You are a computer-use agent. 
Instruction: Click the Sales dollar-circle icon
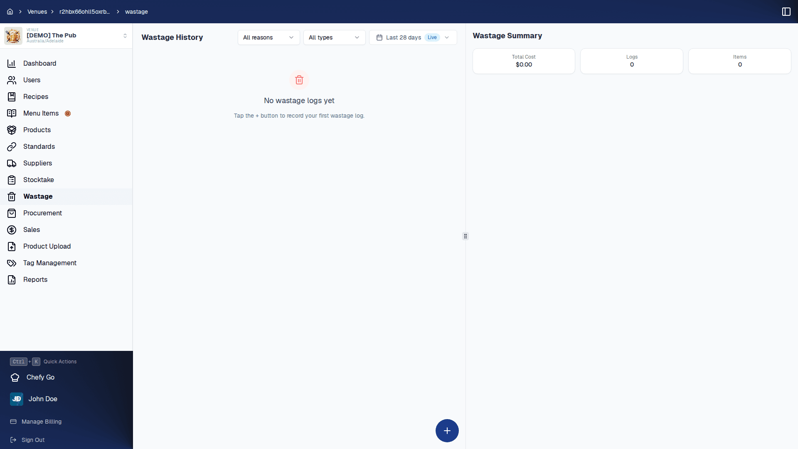click(12, 230)
